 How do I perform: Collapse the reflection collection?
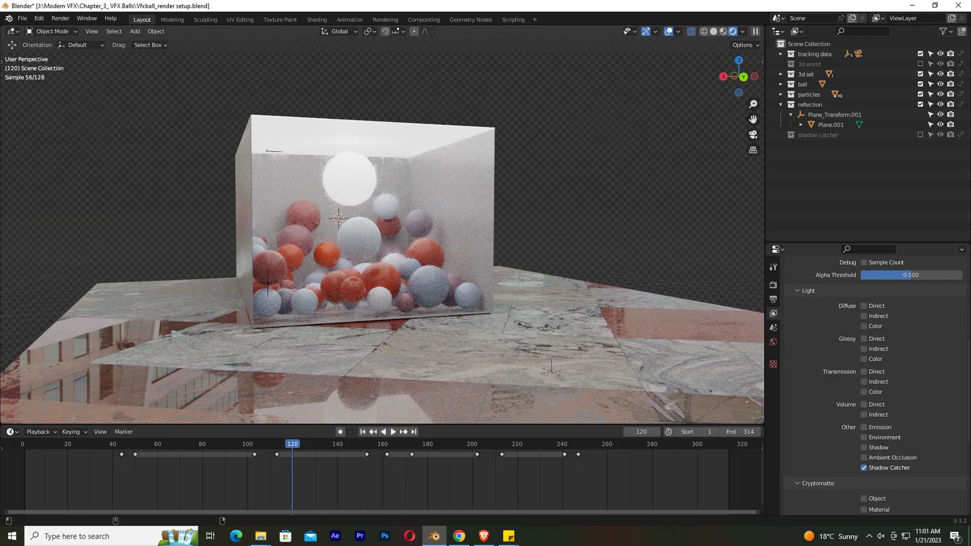pyautogui.click(x=780, y=104)
